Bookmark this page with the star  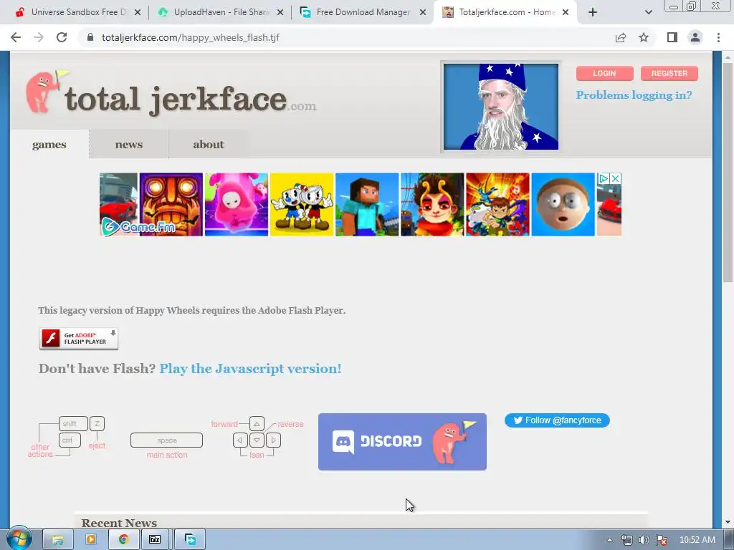pos(644,37)
